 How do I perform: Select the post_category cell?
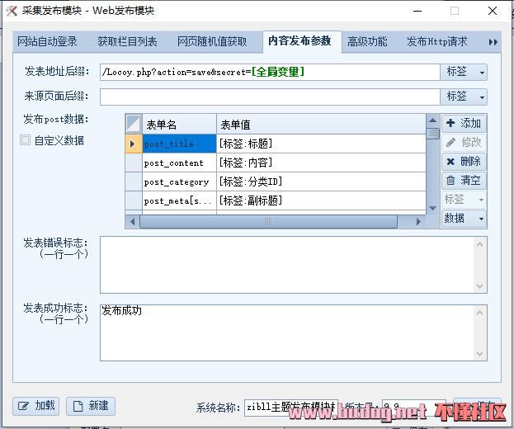point(179,181)
